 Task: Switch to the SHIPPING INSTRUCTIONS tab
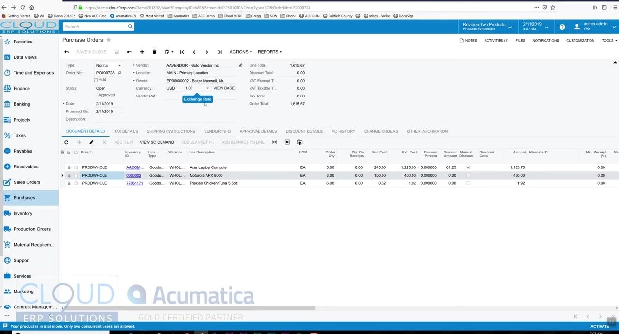coord(171,131)
